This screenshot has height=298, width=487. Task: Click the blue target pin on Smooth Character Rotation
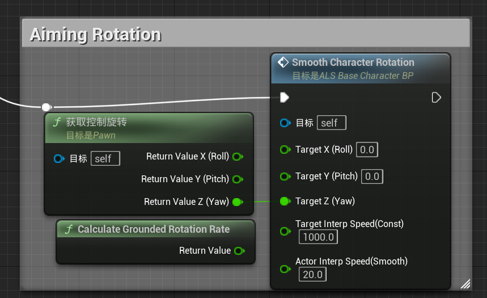pyautogui.click(x=285, y=123)
